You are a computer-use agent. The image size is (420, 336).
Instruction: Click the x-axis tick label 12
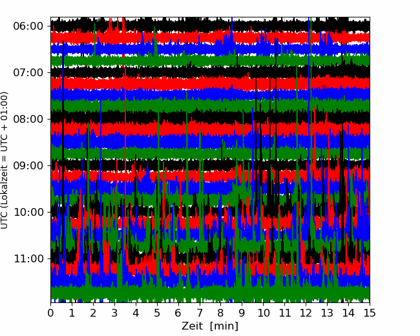pos(306,313)
